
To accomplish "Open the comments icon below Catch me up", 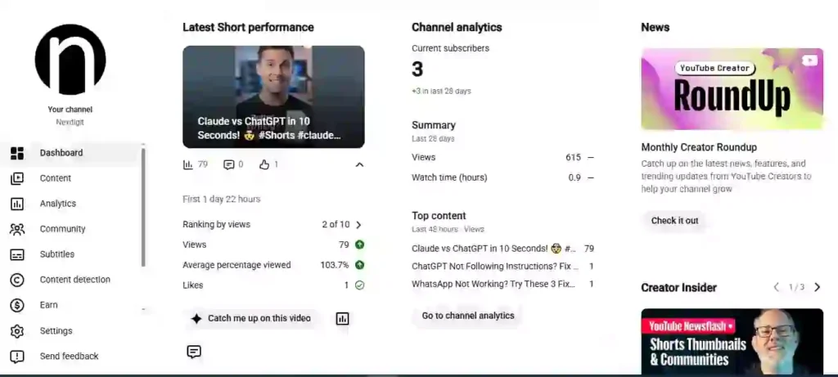I will point(194,352).
